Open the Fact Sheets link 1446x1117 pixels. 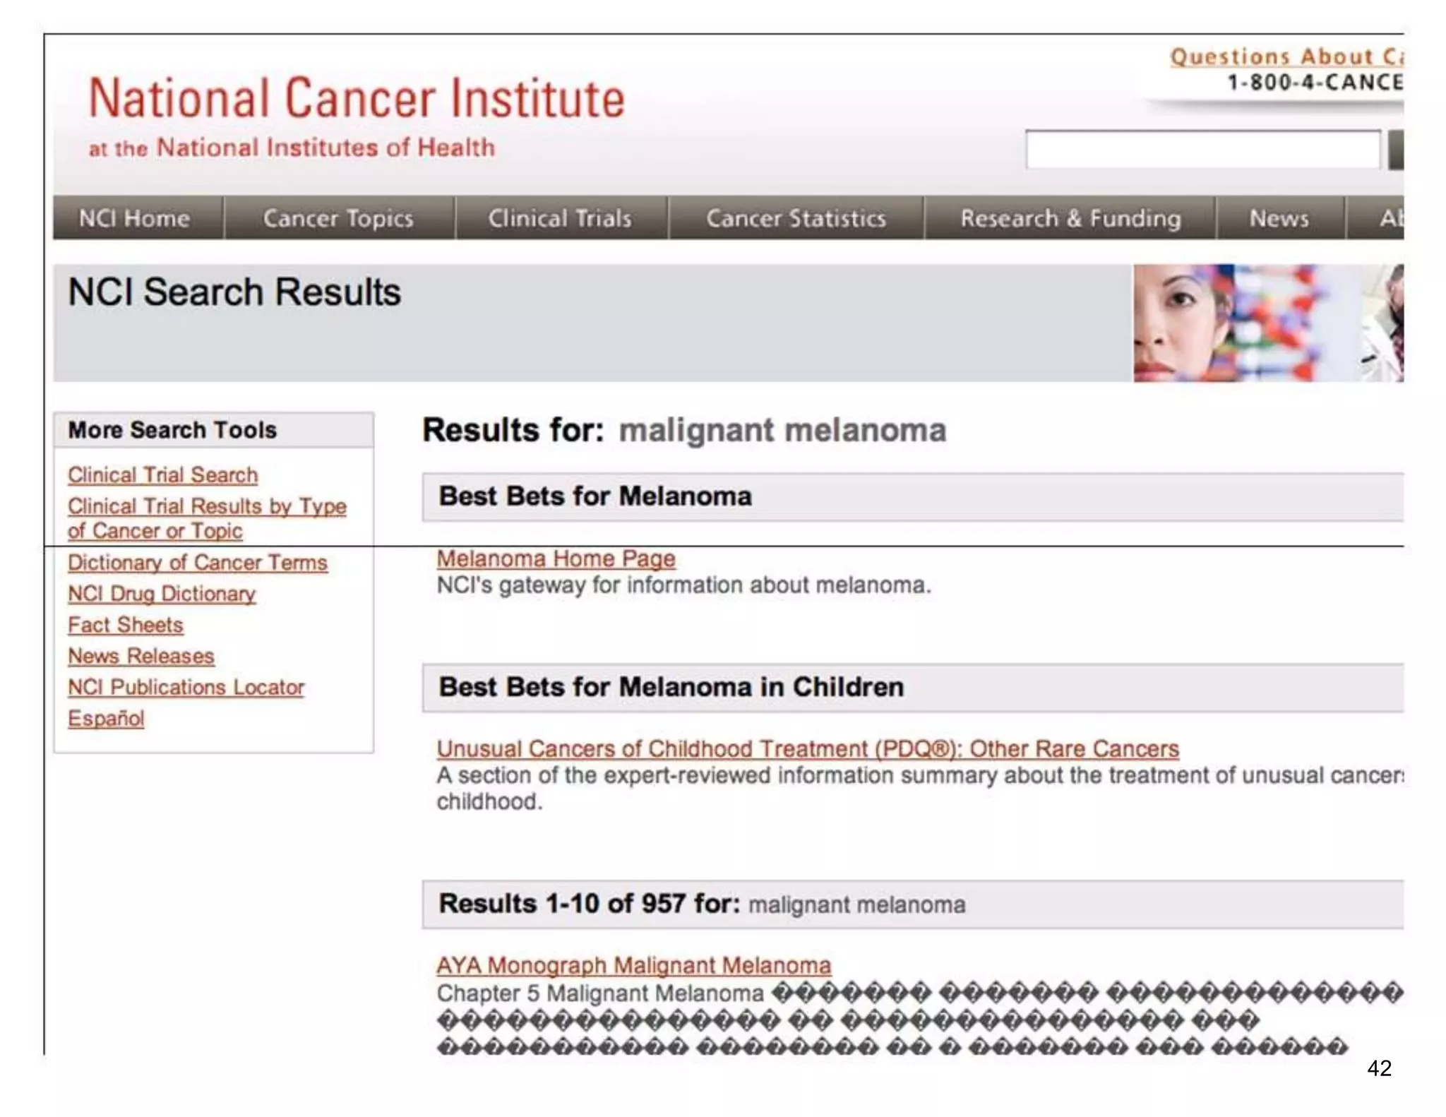click(126, 625)
